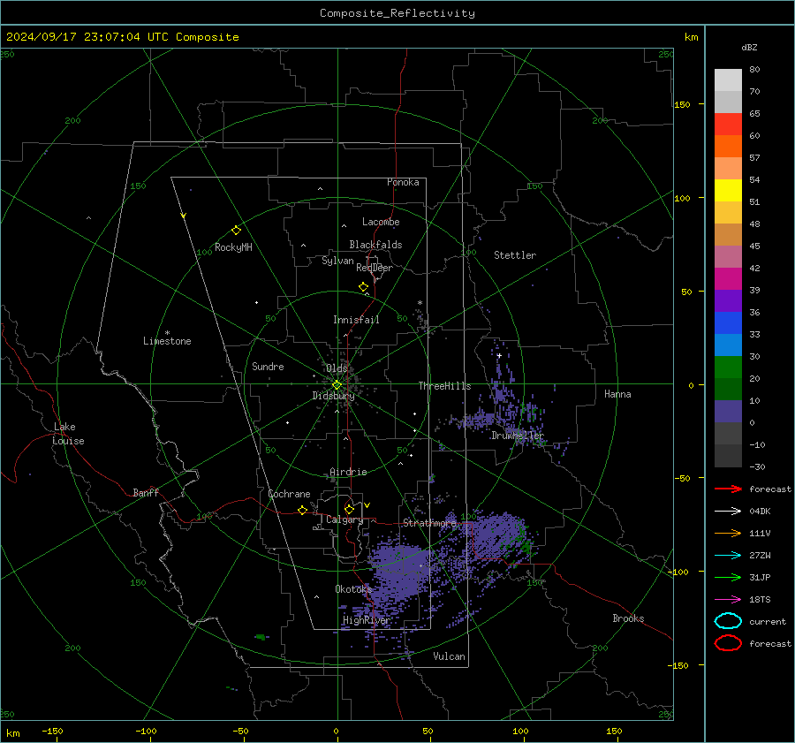Click the red forecast arrow in legend
This screenshot has height=743, width=795.
pyautogui.click(x=728, y=489)
